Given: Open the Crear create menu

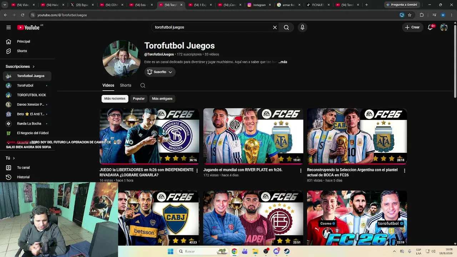Looking at the screenshot, I should tap(412, 27).
